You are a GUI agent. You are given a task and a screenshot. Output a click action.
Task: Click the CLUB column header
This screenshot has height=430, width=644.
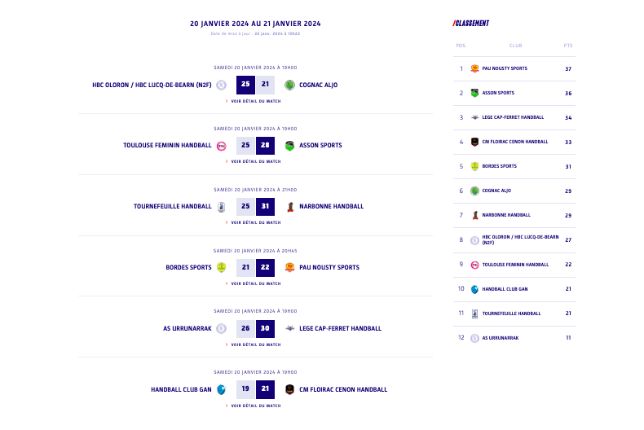(515, 46)
